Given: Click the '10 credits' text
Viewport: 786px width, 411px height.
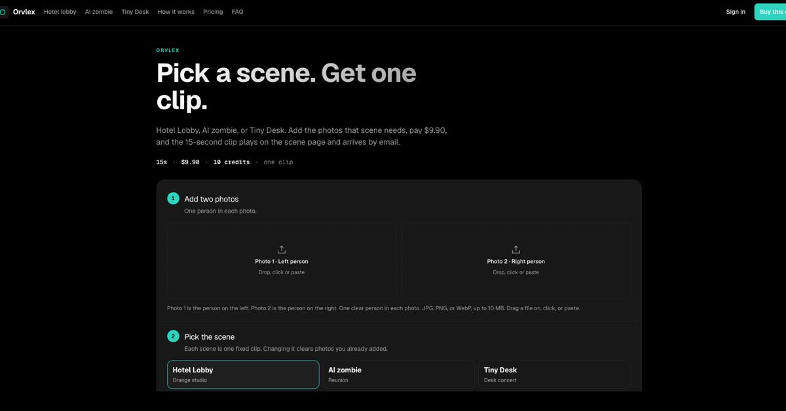Looking at the screenshot, I should [x=231, y=162].
